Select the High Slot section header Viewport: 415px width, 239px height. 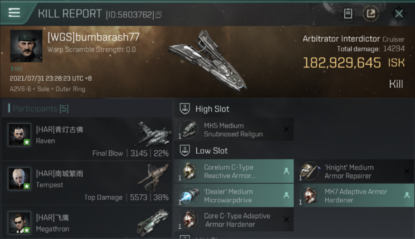[x=212, y=109]
